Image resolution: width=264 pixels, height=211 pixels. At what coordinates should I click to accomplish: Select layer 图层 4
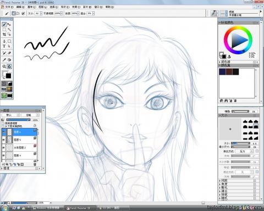pyautogui.click(x=19, y=156)
